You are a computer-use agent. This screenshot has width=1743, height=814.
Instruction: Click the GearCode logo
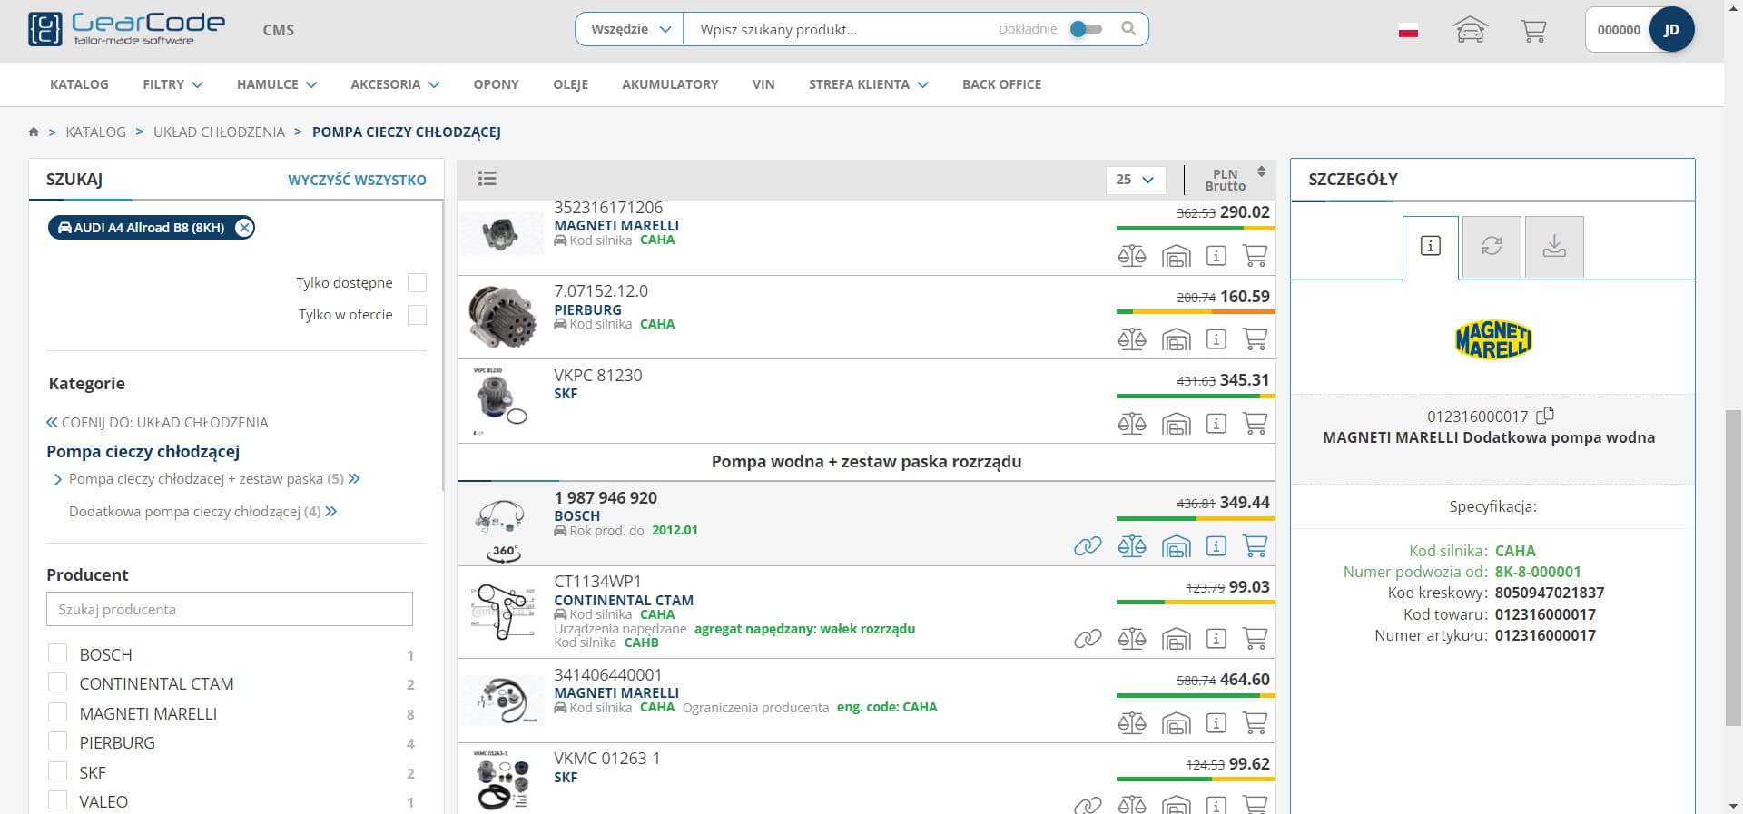tap(126, 29)
